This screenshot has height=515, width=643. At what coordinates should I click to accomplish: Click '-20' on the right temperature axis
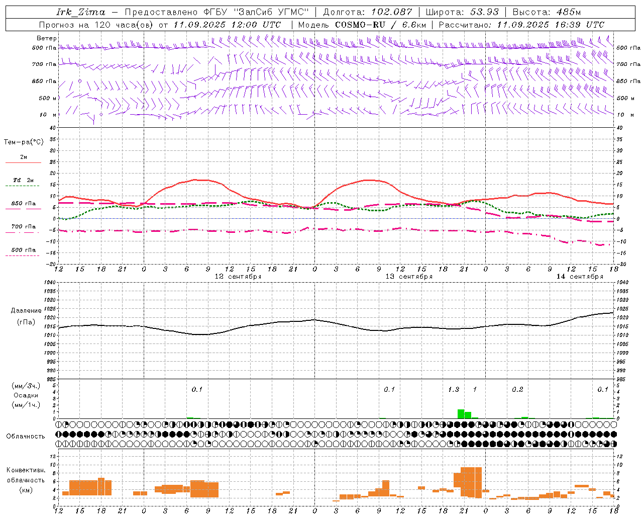[621, 264]
